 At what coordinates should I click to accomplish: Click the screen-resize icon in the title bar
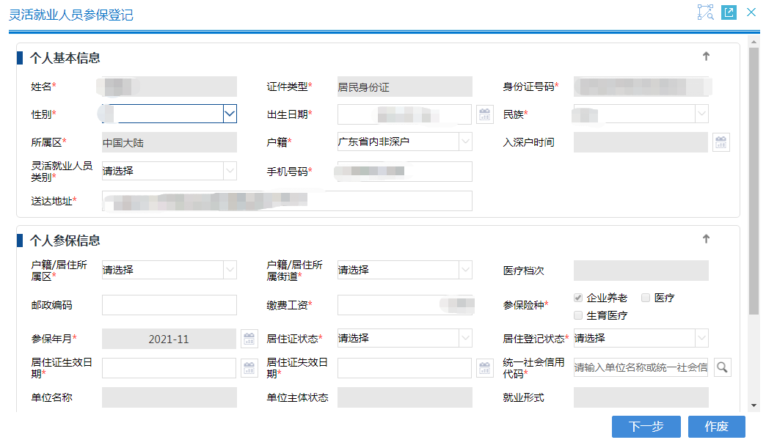click(x=706, y=12)
